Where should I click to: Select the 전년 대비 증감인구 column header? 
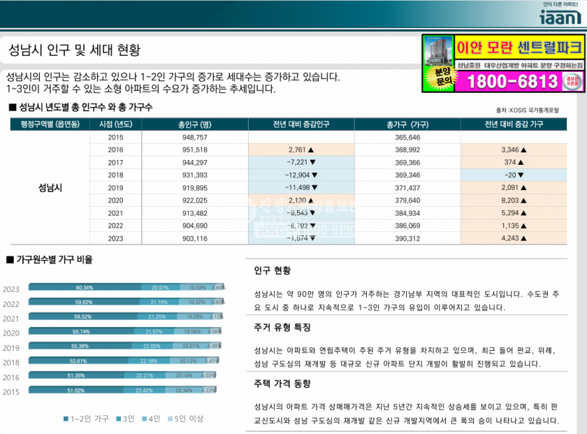click(x=301, y=124)
